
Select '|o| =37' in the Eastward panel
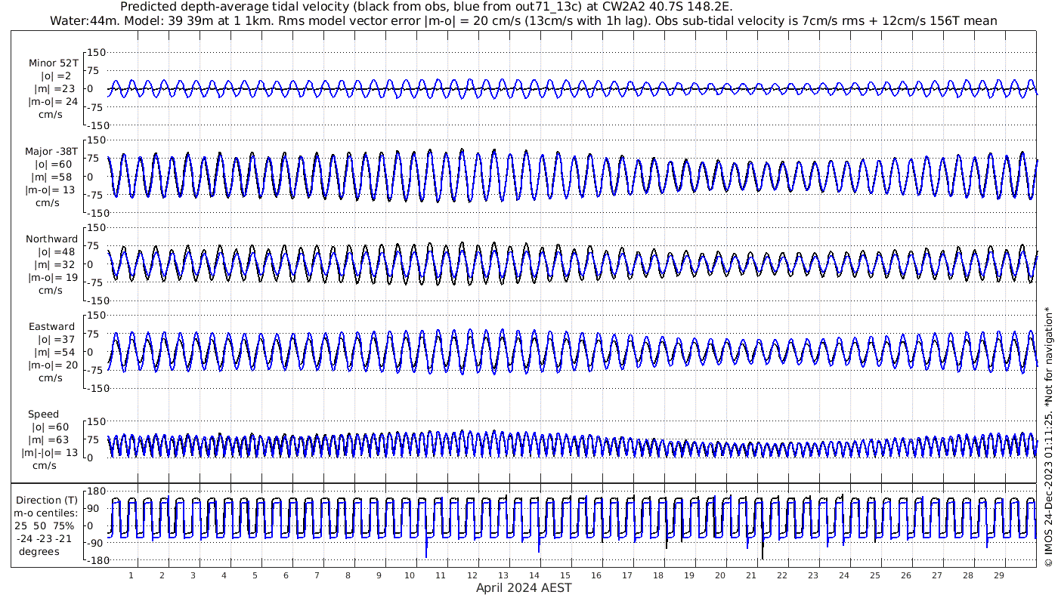57,339
